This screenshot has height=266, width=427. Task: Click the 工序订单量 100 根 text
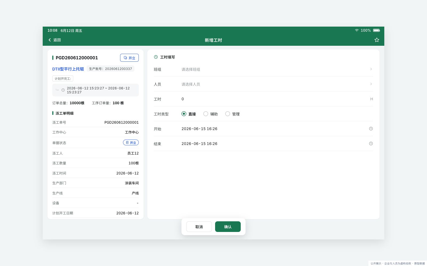coord(108,103)
